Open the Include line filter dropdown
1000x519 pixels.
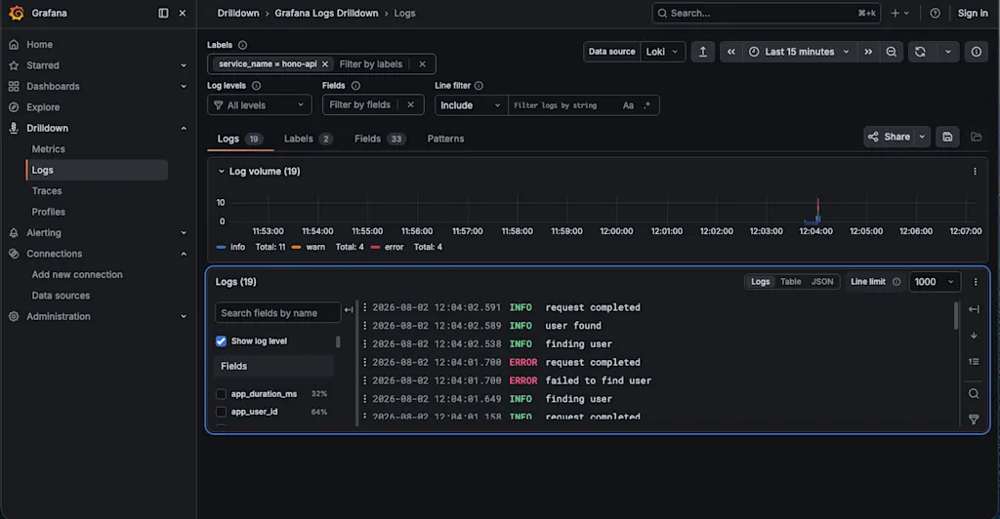click(471, 105)
